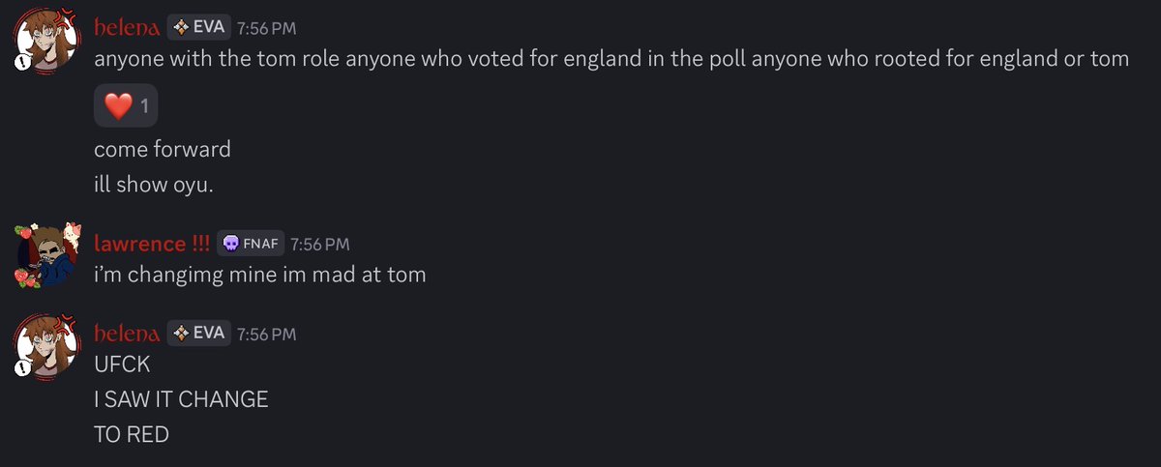Click the helena username at the top
This screenshot has height=467, width=1161.
coord(127,27)
